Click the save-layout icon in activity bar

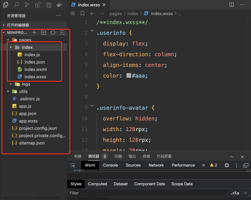(x=49, y=5)
